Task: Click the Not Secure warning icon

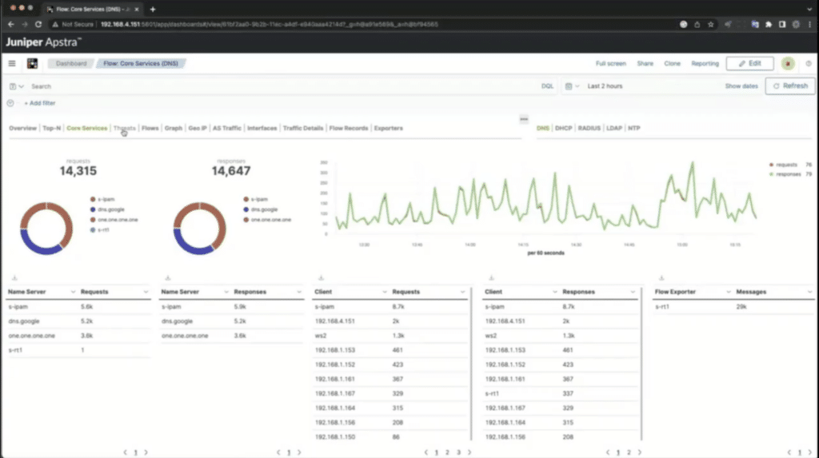Action: (55, 24)
